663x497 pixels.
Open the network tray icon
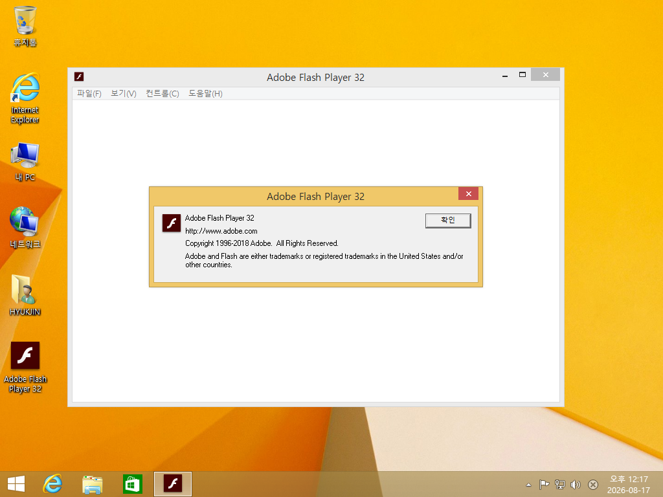point(560,485)
